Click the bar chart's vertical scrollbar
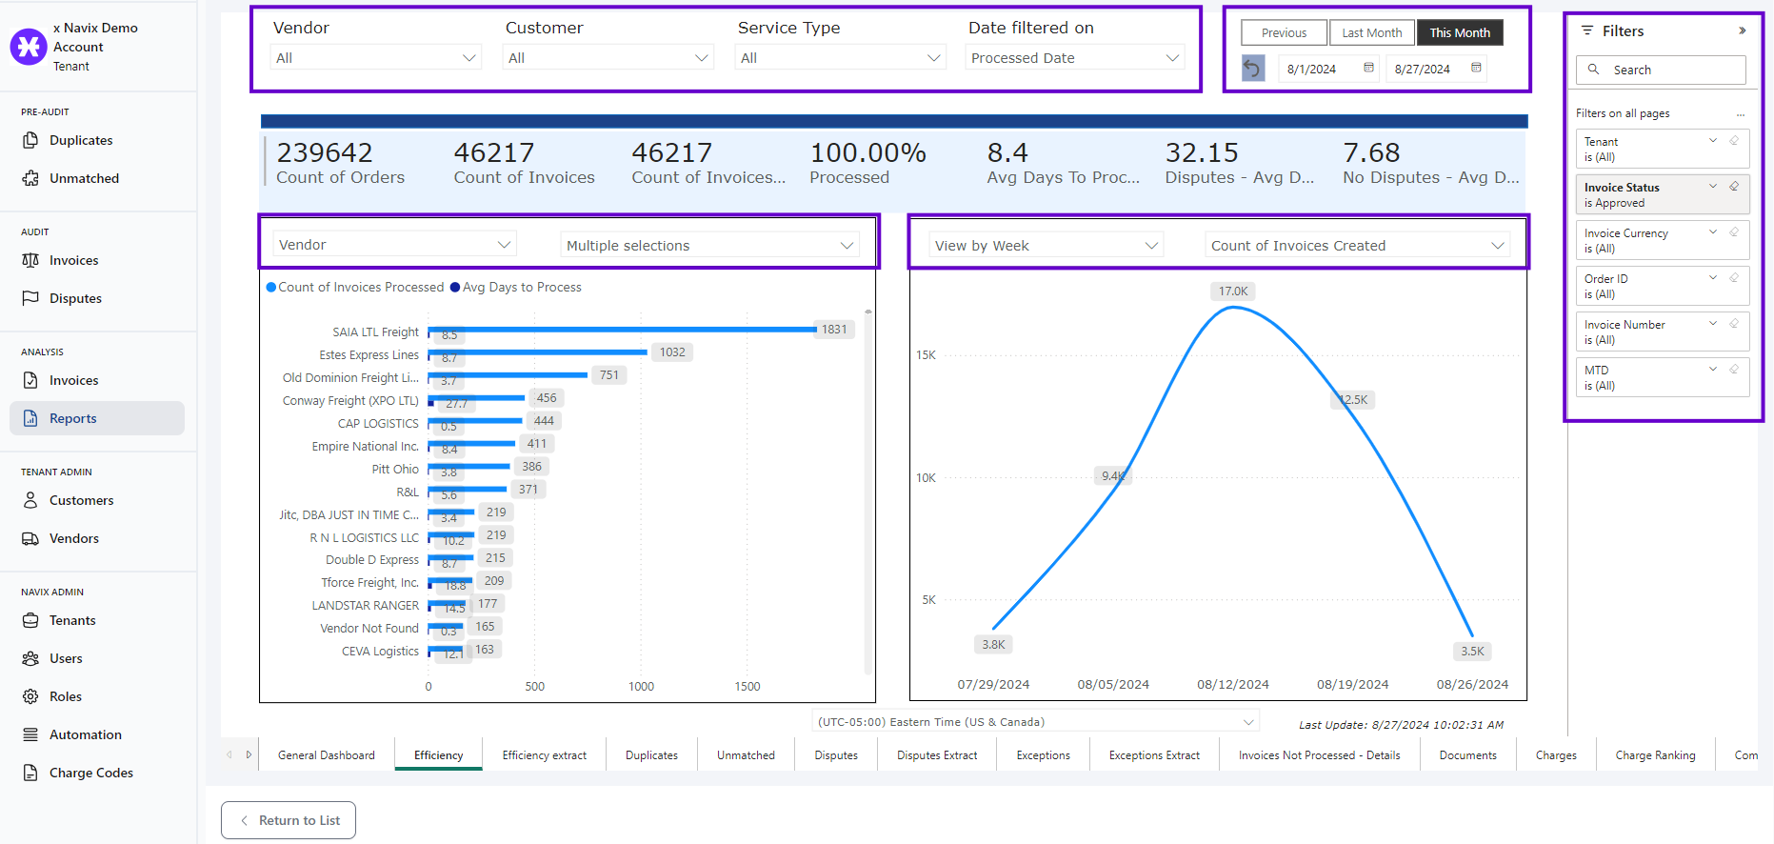 [x=867, y=491]
